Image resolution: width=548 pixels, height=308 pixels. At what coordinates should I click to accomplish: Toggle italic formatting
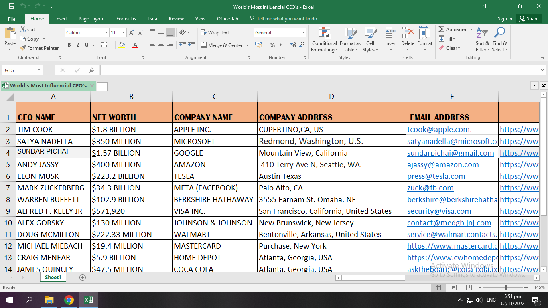[x=78, y=45]
